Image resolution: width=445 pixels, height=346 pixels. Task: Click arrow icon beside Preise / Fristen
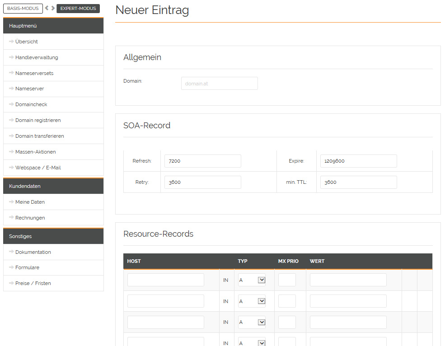click(11, 283)
